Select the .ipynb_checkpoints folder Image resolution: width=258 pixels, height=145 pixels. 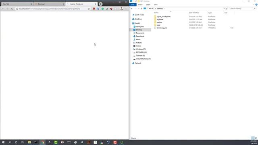pyautogui.click(x=164, y=17)
